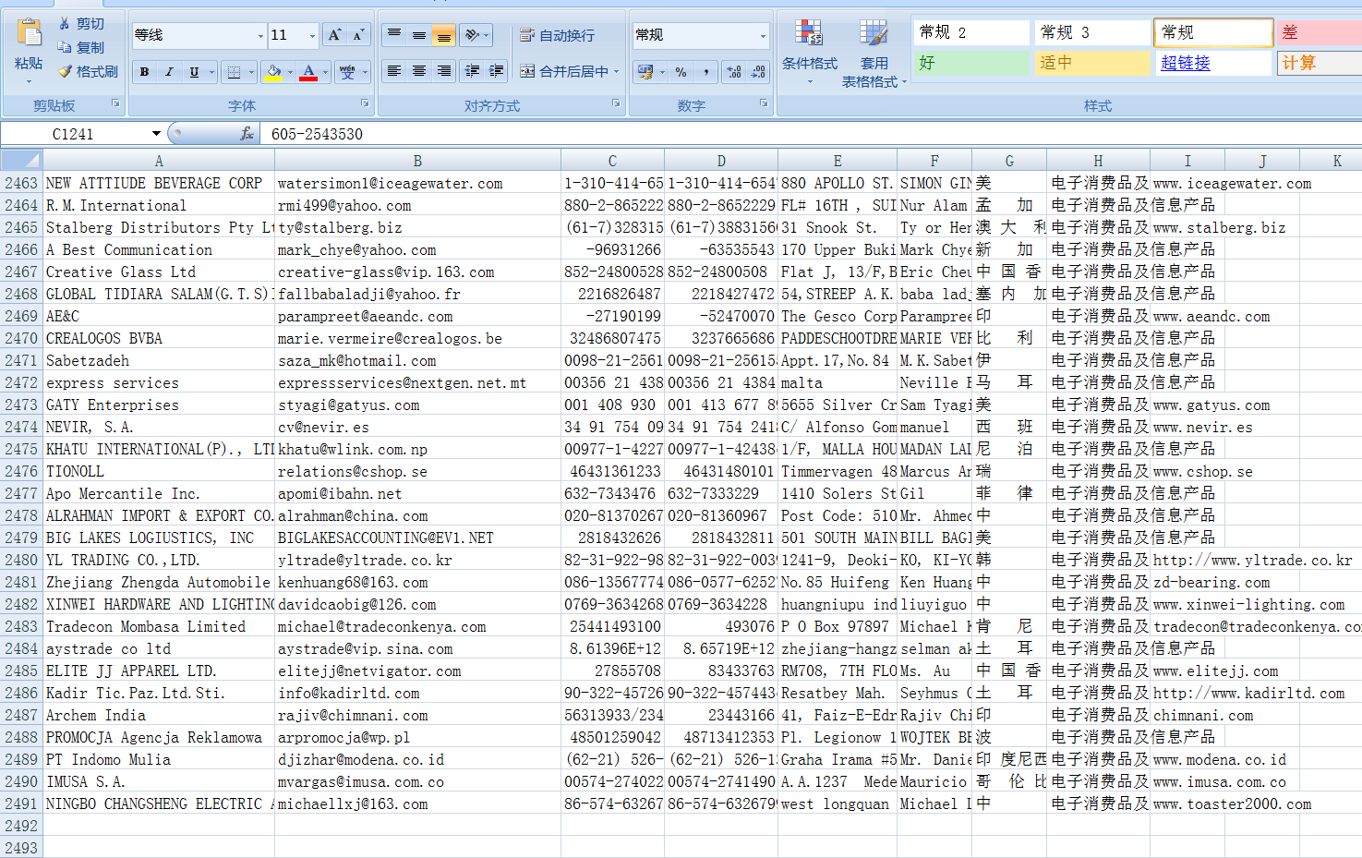1362x858 pixels.
Task: Click the increase decimal places icon
Action: [734, 72]
